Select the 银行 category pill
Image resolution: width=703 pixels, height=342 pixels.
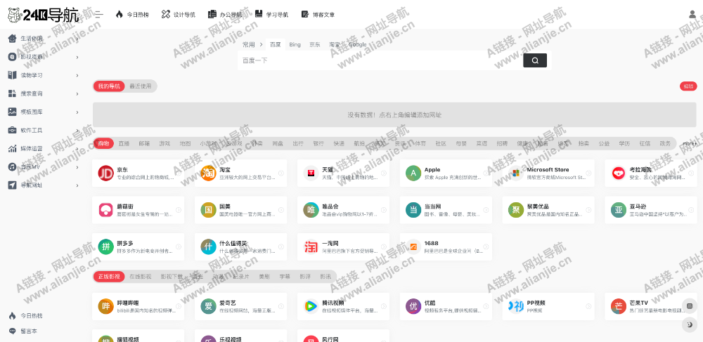tap(318, 143)
